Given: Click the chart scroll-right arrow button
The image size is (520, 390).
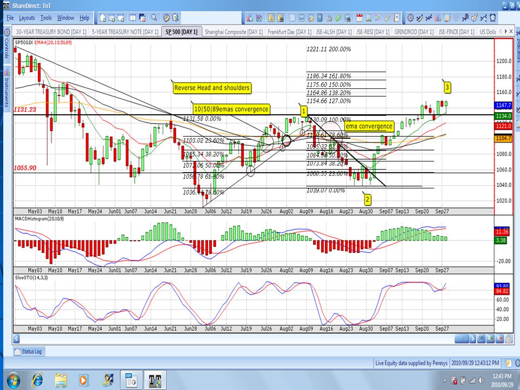Looking at the screenshot, I should coord(473,339).
